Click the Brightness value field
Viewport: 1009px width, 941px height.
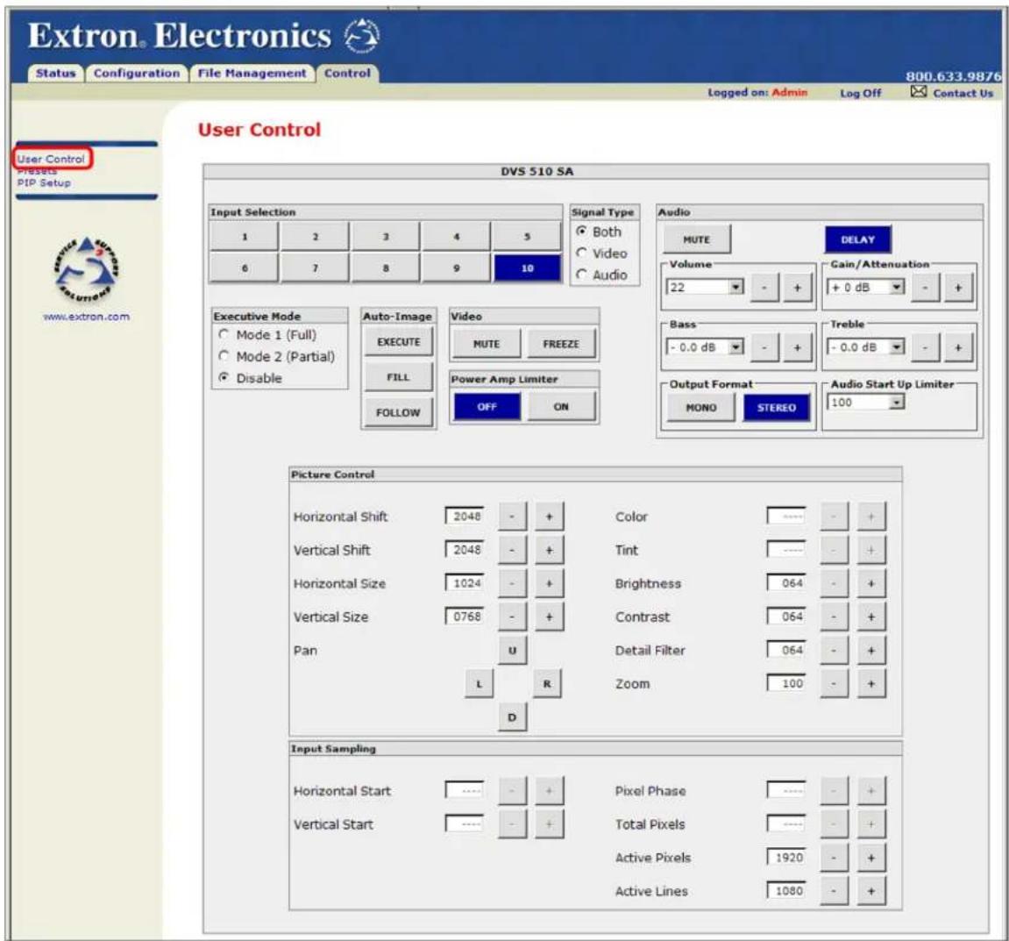click(786, 583)
